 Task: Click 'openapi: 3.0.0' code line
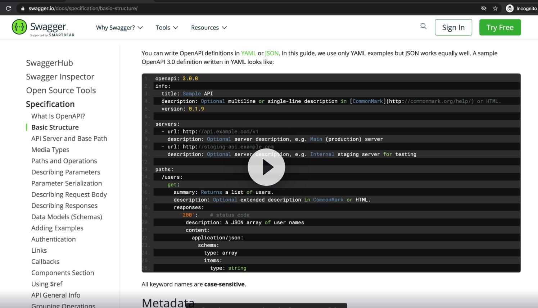point(177,78)
